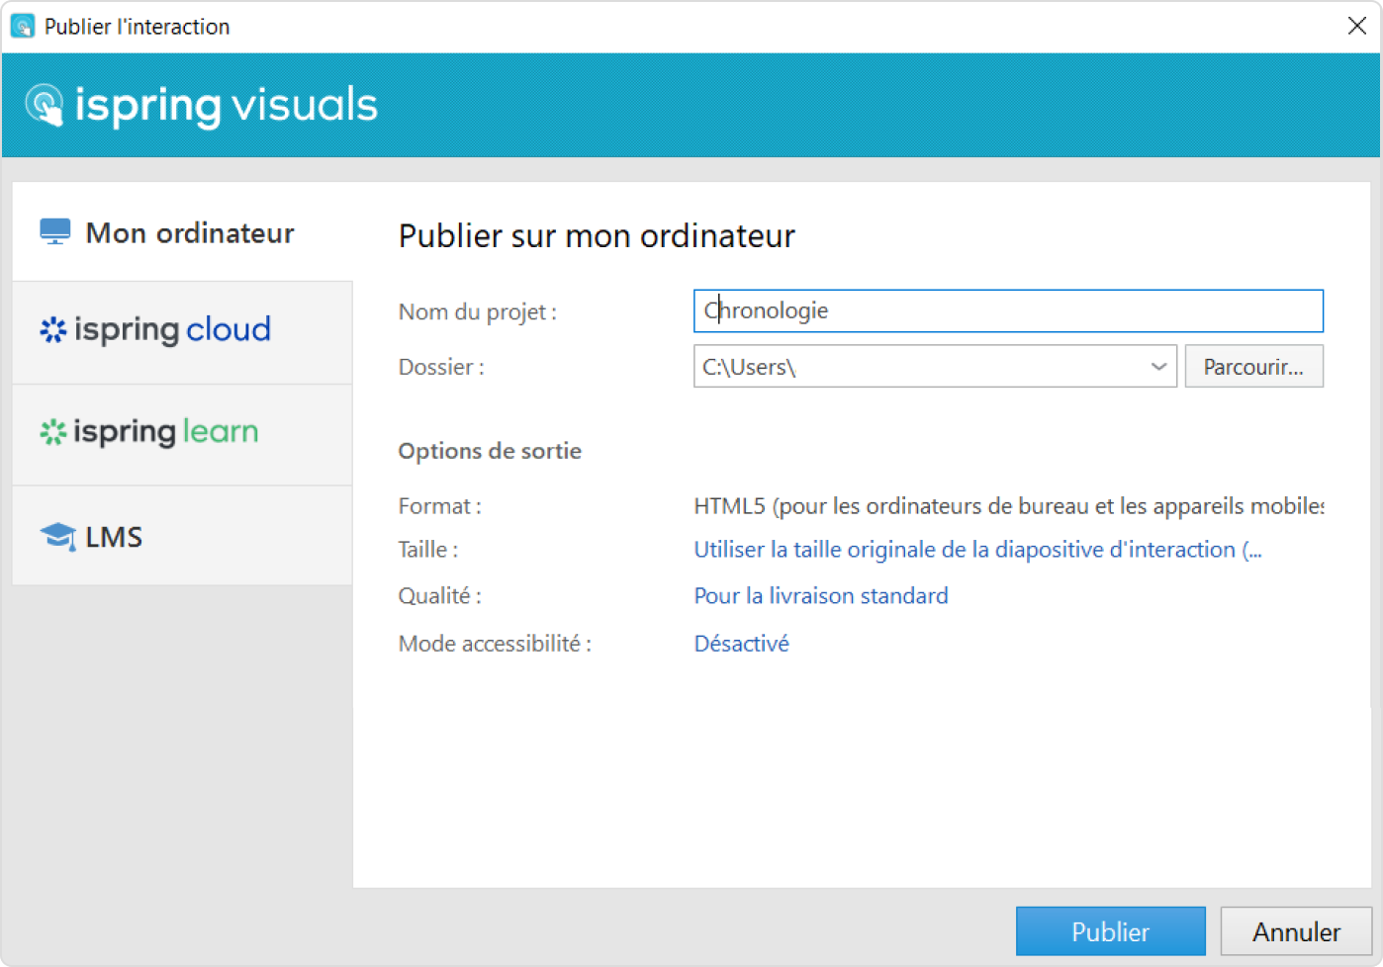Click the Annuler button
Viewport: 1383px width, 967px height.
1296,931
